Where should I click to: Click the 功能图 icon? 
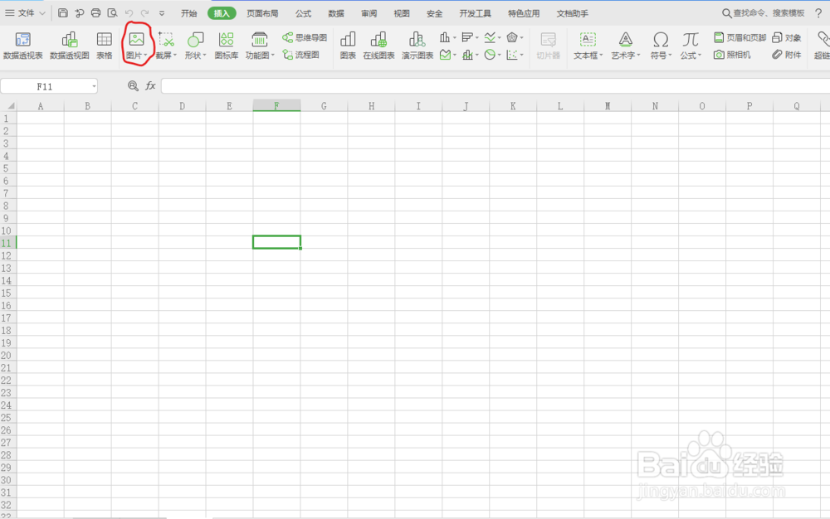coord(259,40)
